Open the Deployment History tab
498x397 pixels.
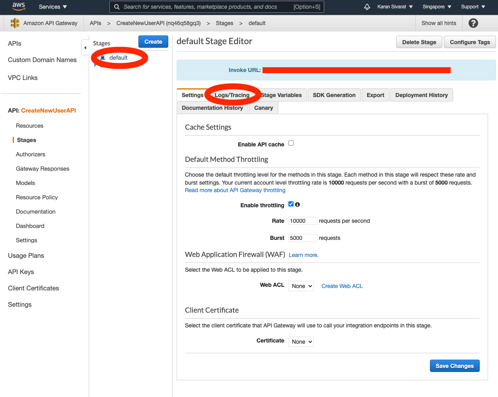[422, 95]
